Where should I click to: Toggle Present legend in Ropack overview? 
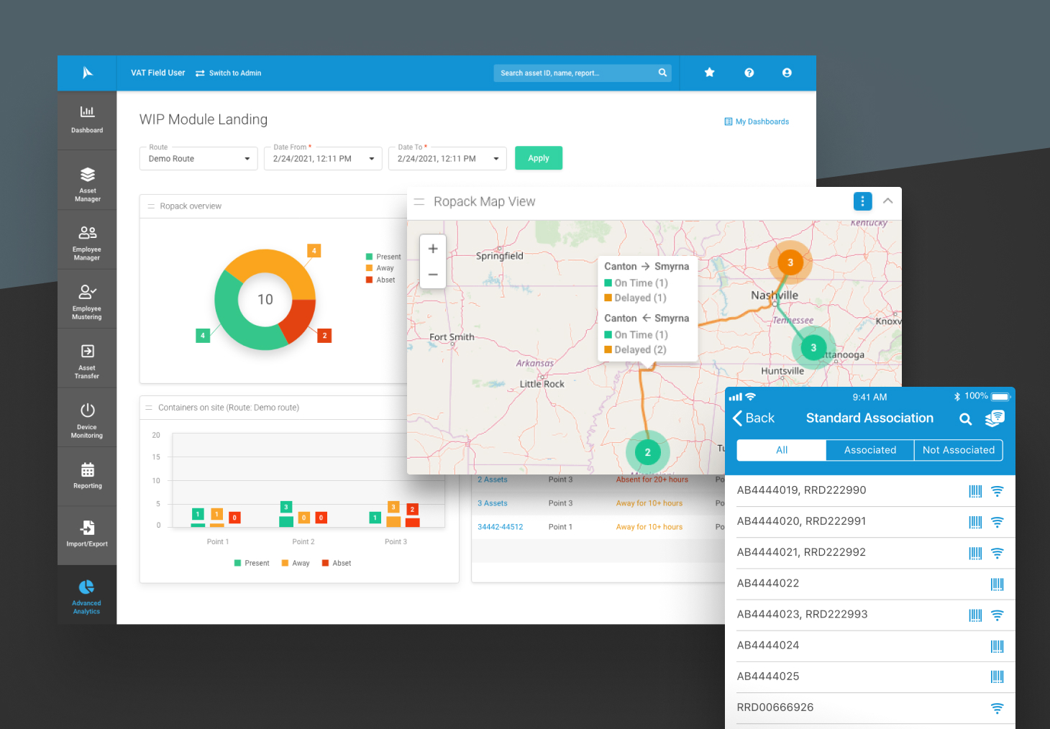click(383, 257)
